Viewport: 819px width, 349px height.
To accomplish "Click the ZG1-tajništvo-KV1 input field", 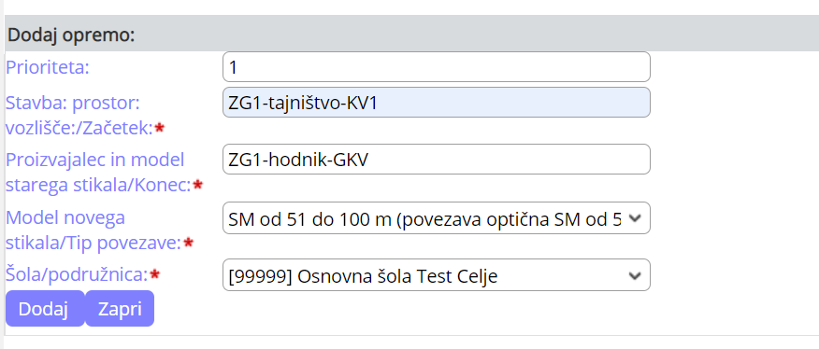I will (x=436, y=103).
